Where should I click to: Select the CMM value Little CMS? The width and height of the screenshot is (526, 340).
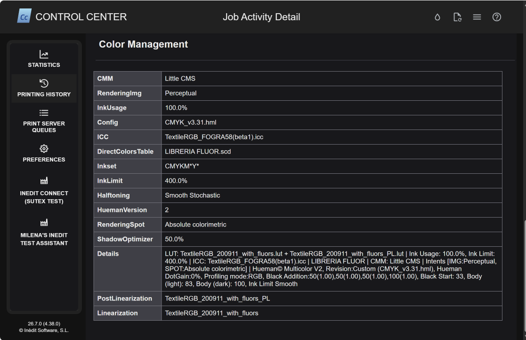(x=180, y=79)
